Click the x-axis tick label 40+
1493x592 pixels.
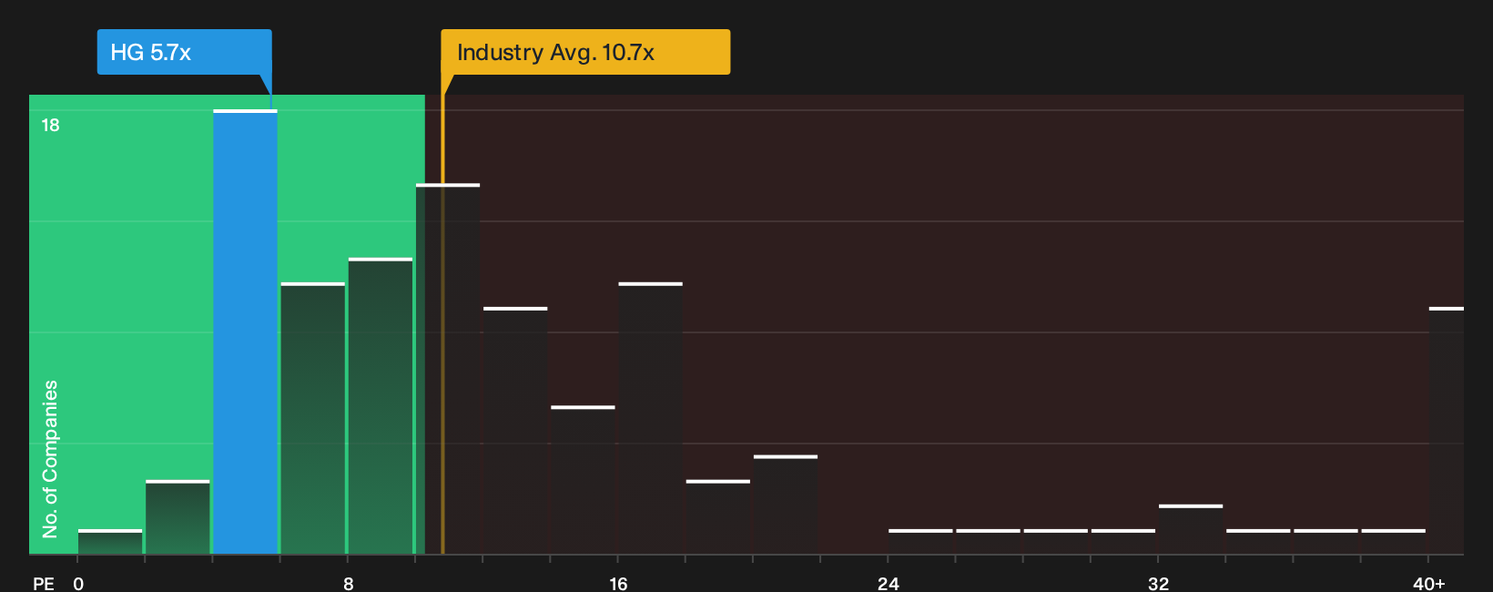(1429, 583)
